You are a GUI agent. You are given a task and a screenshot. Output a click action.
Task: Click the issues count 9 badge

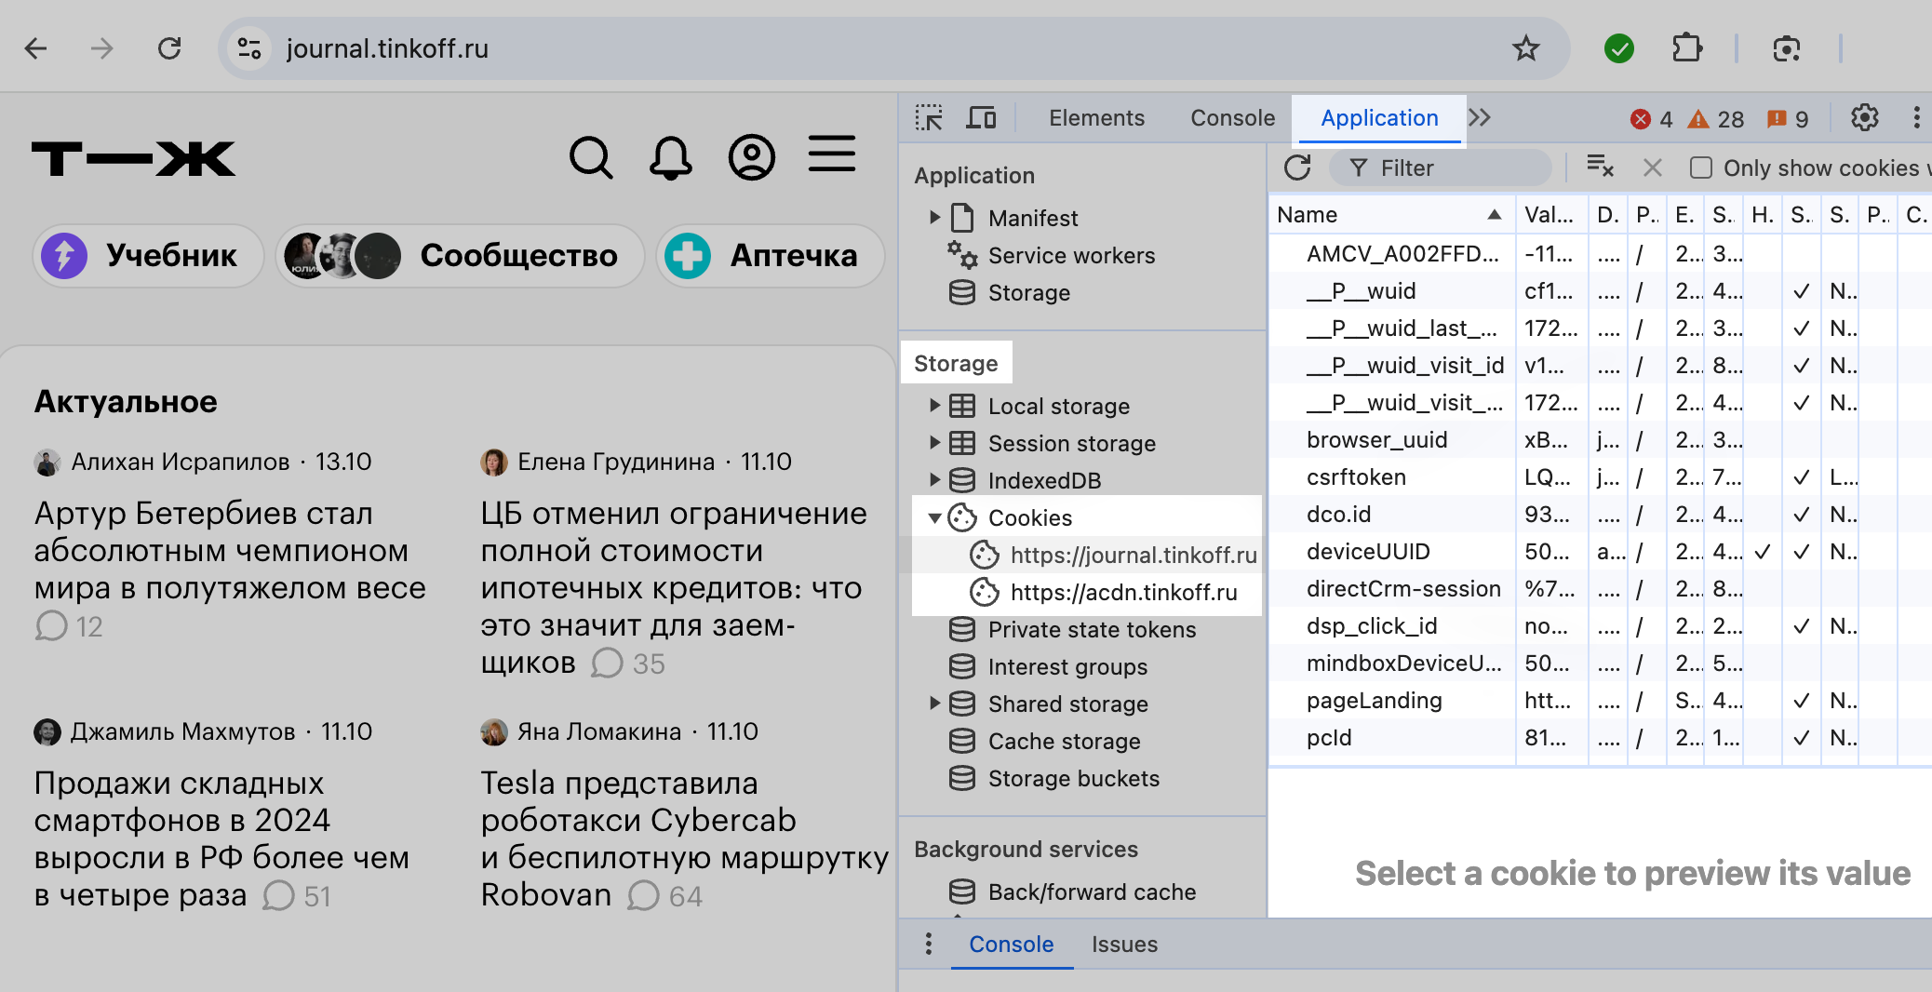pyautogui.click(x=1788, y=119)
